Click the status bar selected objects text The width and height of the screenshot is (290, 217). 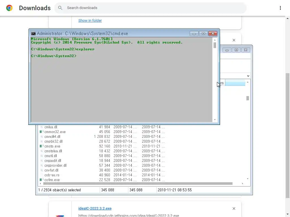point(59,190)
